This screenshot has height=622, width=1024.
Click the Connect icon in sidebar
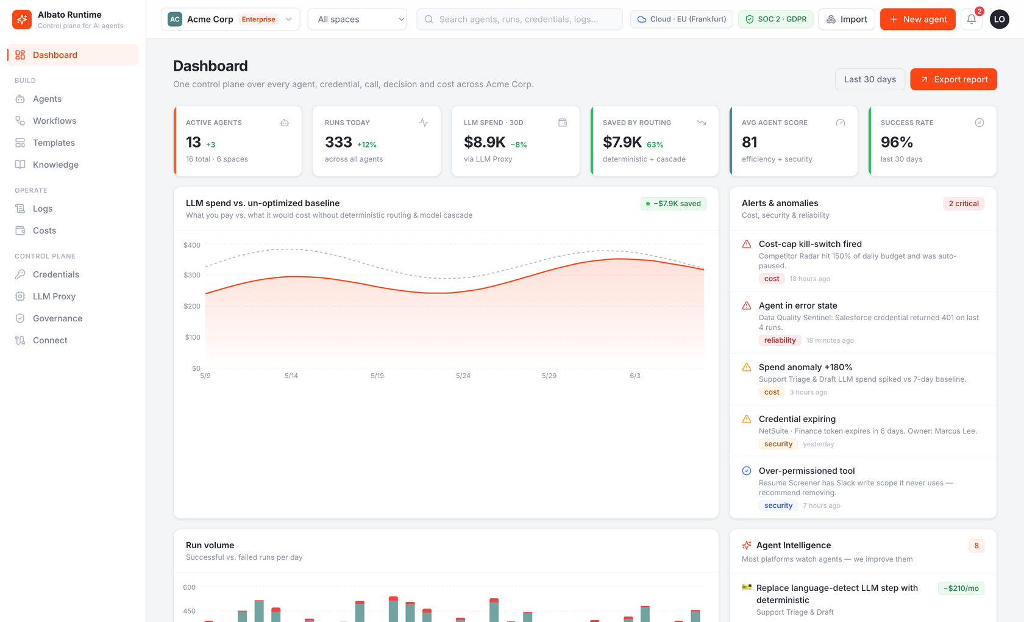click(x=20, y=340)
